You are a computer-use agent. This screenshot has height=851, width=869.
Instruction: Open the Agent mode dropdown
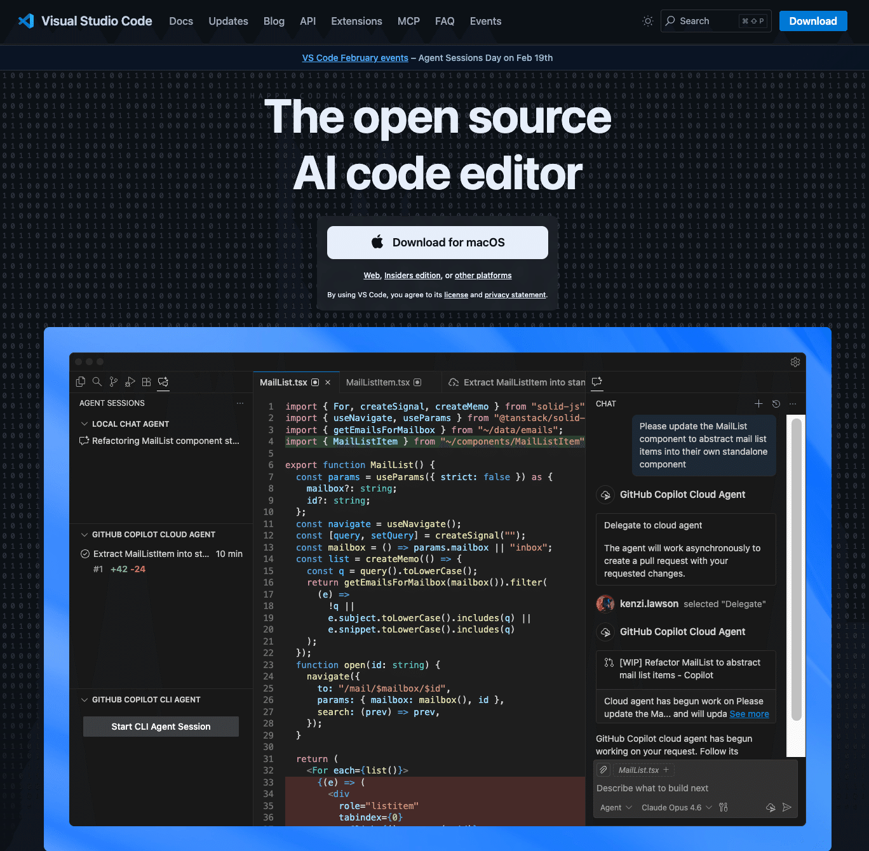[616, 808]
